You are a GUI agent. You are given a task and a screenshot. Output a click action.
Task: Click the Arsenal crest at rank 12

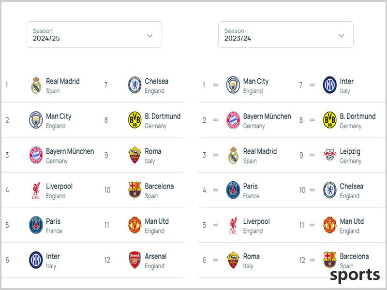point(135,260)
